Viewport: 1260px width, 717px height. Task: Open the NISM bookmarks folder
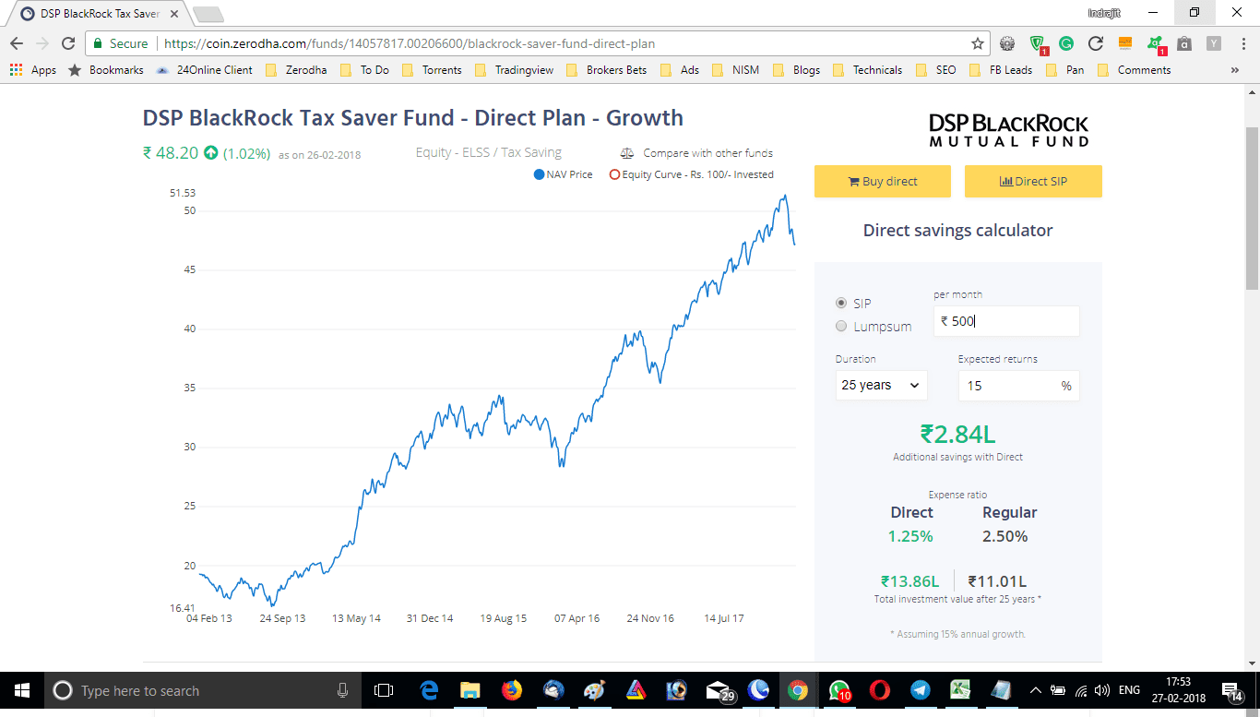pos(735,69)
